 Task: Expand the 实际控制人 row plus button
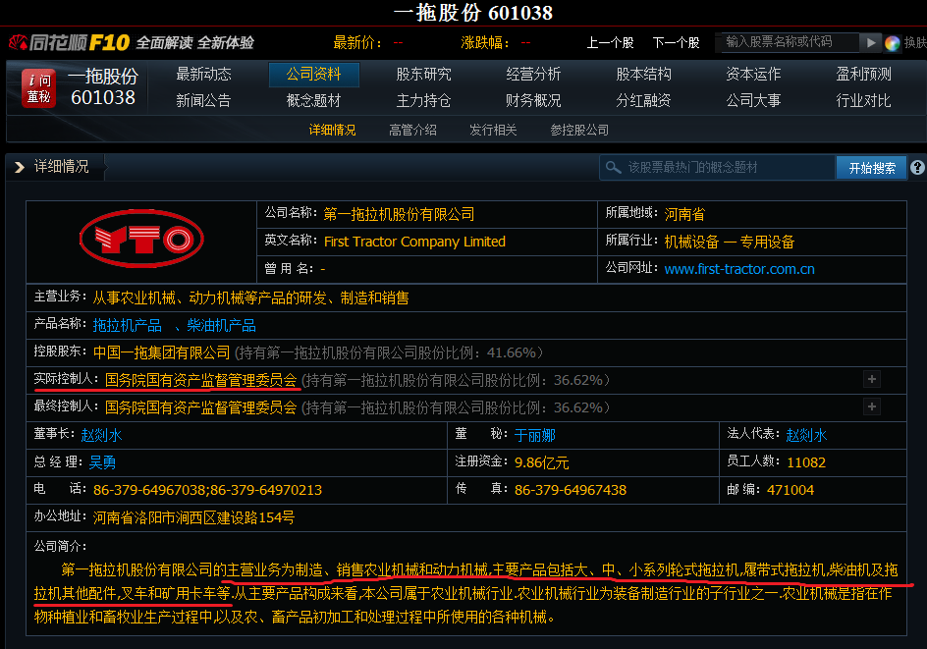[x=871, y=379]
